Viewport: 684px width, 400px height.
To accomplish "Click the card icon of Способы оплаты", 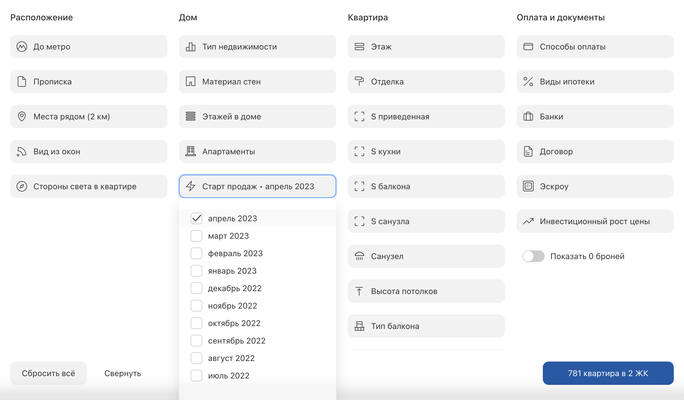I will (x=528, y=47).
